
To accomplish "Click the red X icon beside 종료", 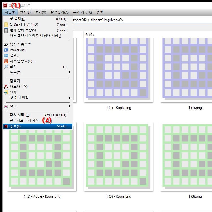I will 6,126.
